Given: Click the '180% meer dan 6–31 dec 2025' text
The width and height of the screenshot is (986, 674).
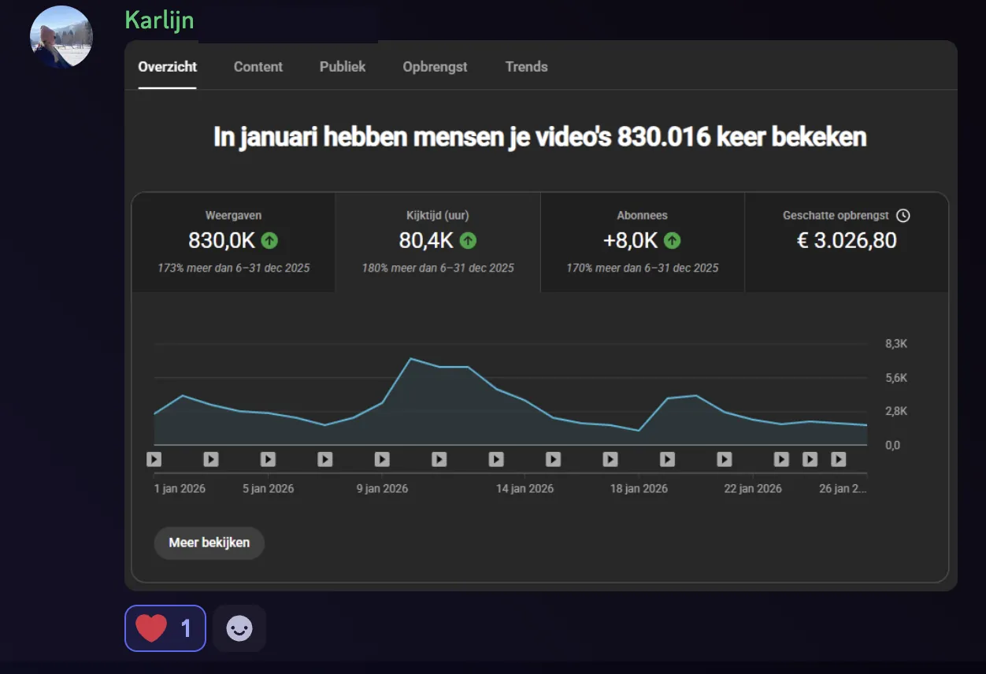Looking at the screenshot, I should (438, 268).
